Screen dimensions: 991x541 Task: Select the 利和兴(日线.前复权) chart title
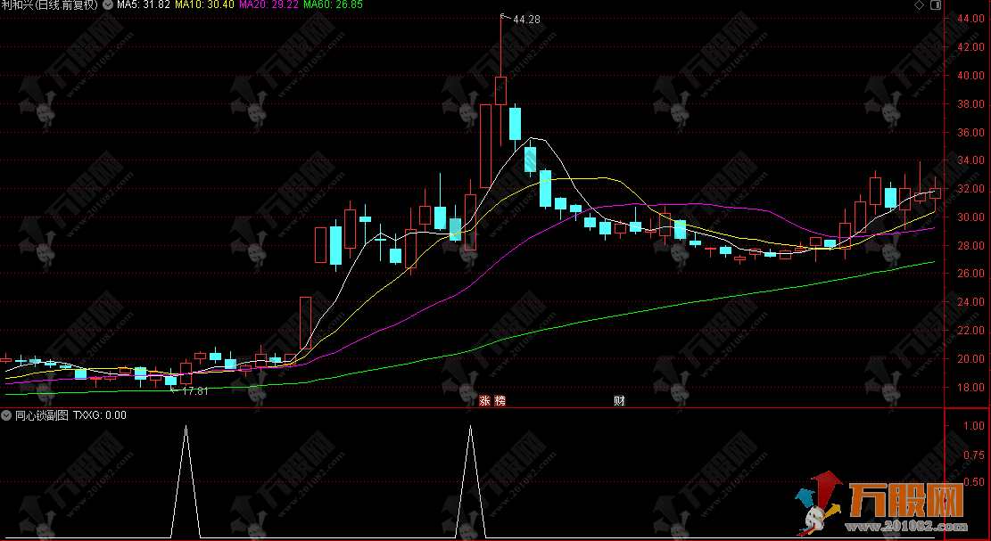click(x=49, y=5)
